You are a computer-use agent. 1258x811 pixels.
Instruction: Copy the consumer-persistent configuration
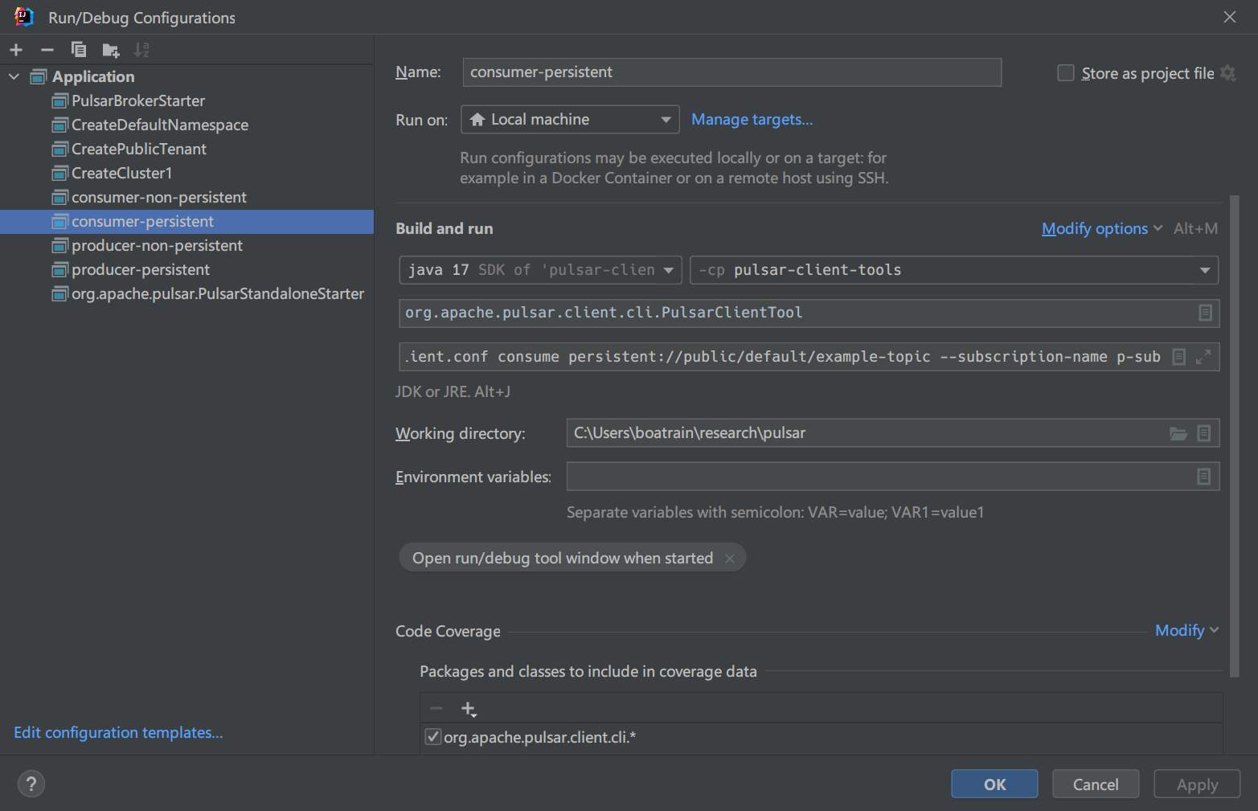[x=79, y=50]
